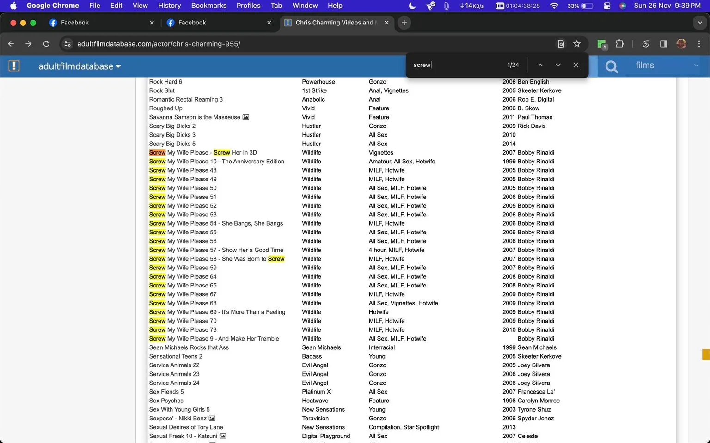This screenshot has width=710, height=443.
Task: Click the next match arrow in search bar
Action: click(557, 65)
